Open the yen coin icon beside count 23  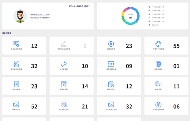click(x=111, y=44)
